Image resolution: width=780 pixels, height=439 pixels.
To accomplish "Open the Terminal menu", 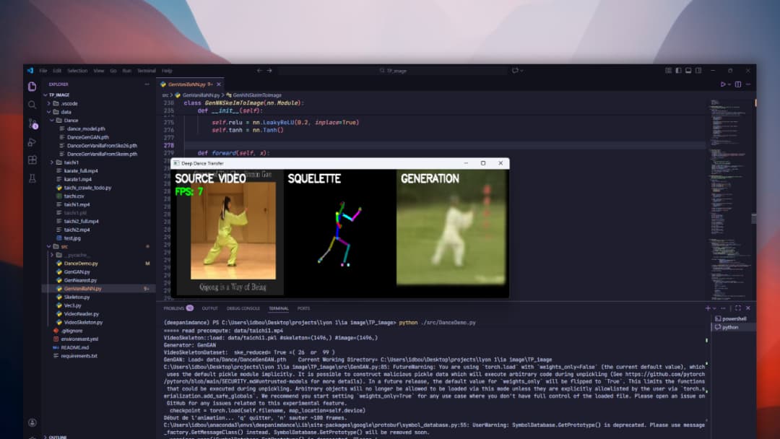I will coord(146,71).
